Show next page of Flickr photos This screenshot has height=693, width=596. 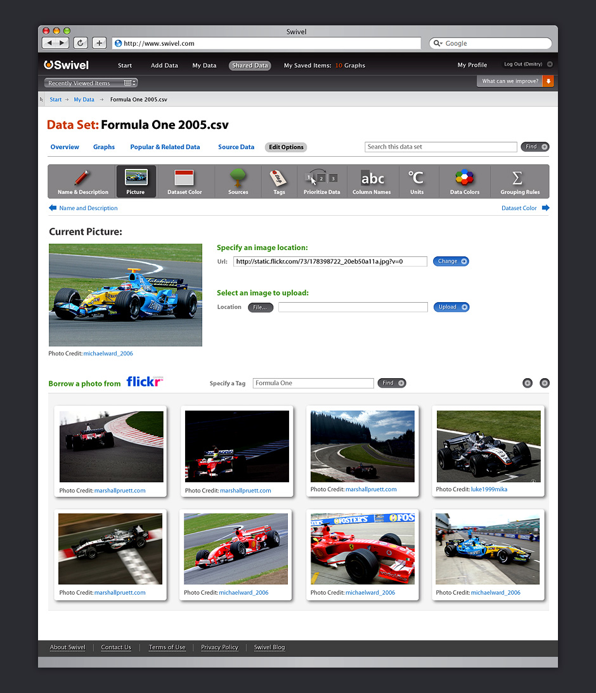pos(544,383)
